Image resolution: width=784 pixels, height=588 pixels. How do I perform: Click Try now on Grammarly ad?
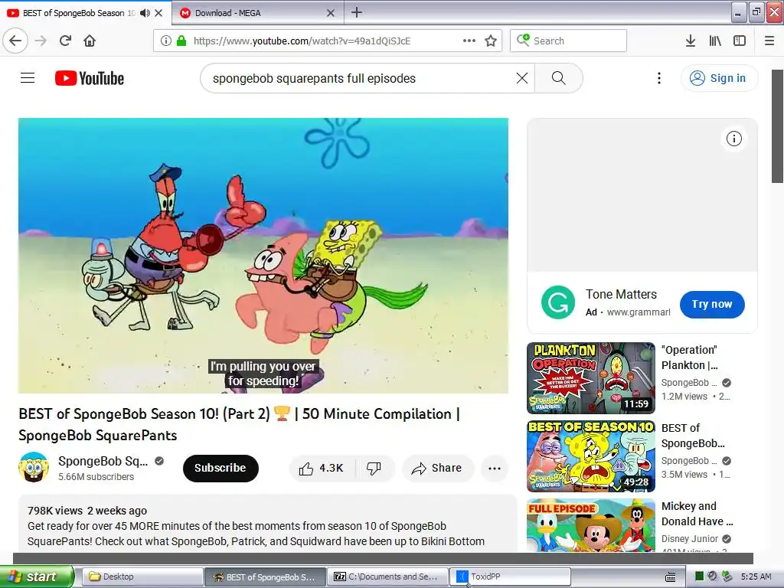coord(712,304)
